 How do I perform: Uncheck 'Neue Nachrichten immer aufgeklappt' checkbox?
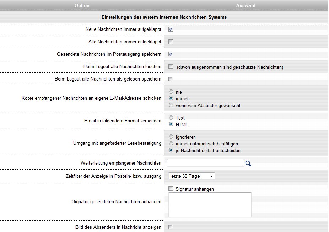point(171,29)
